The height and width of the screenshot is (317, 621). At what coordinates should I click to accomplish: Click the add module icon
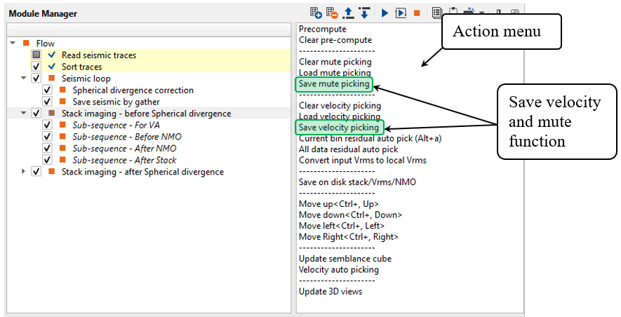click(316, 13)
